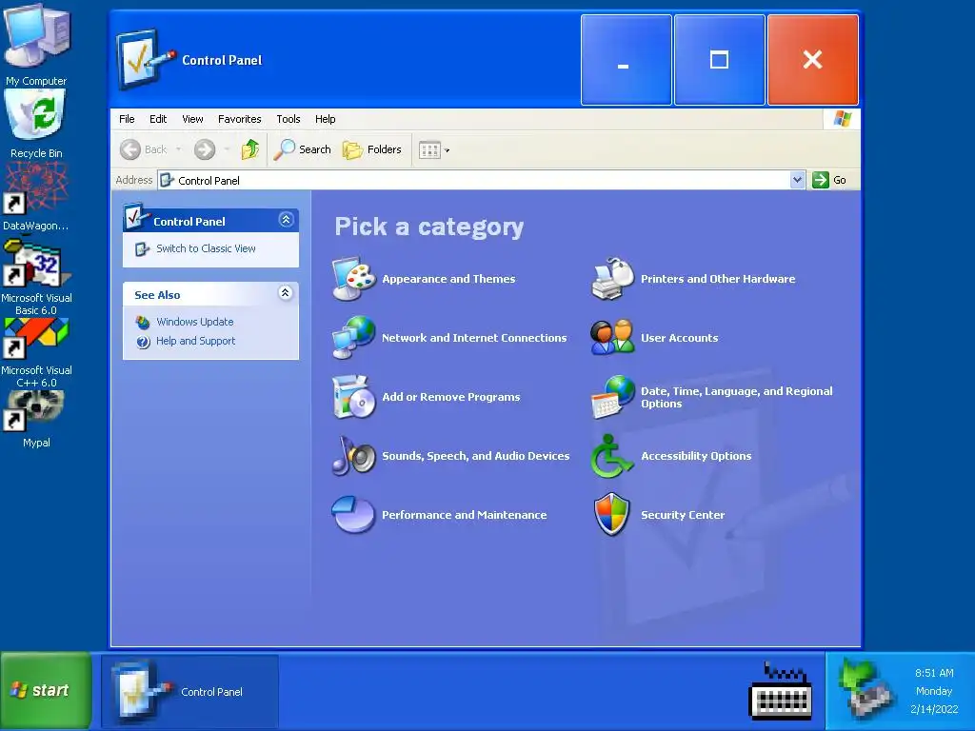This screenshot has height=731, width=975.
Task: Open the Favorites menu
Action: (239, 119)
